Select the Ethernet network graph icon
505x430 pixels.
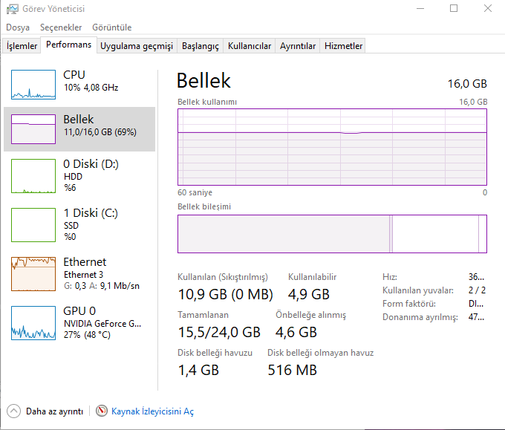[x=33, y=274]
